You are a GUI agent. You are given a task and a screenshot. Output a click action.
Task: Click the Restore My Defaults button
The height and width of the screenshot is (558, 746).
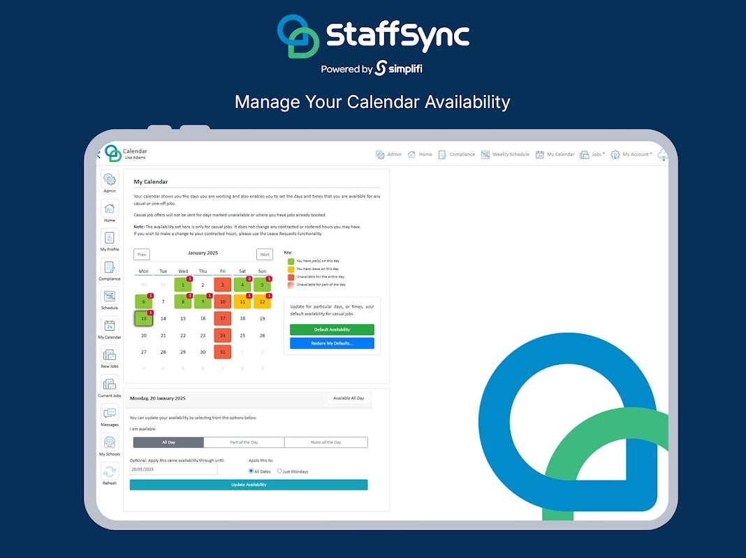[x=332, y=343]
